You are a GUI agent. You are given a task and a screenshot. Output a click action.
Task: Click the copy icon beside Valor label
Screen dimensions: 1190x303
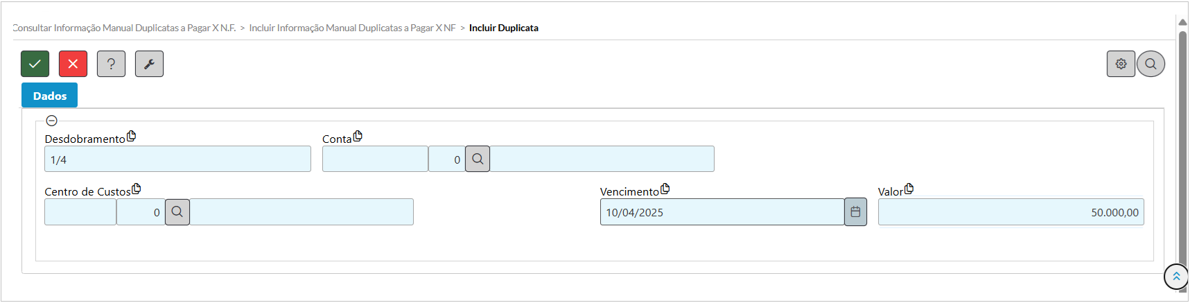[909, 189]
